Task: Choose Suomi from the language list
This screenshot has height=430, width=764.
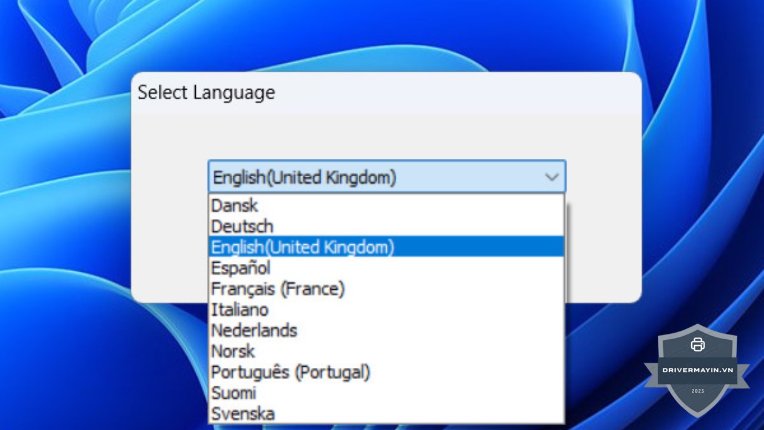Action: (x=234, y=393)
